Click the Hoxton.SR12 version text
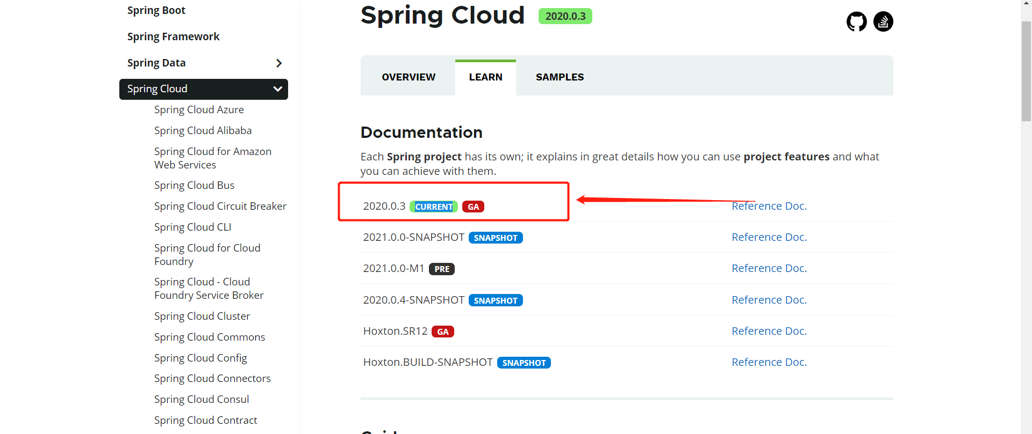Screen dimensions: 1032x434 [396, 331]
